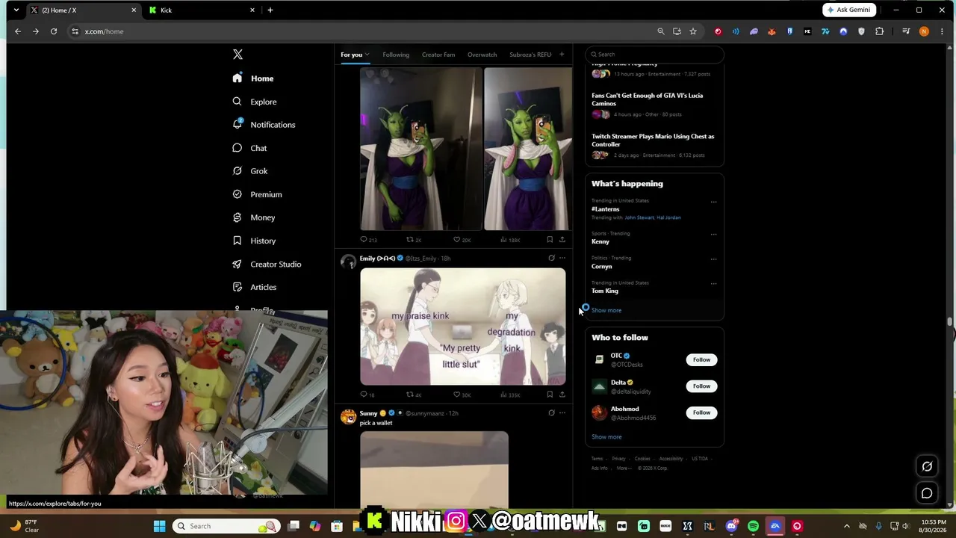
Task: View analytics showing 188K views
Action: tap(510, 240)
